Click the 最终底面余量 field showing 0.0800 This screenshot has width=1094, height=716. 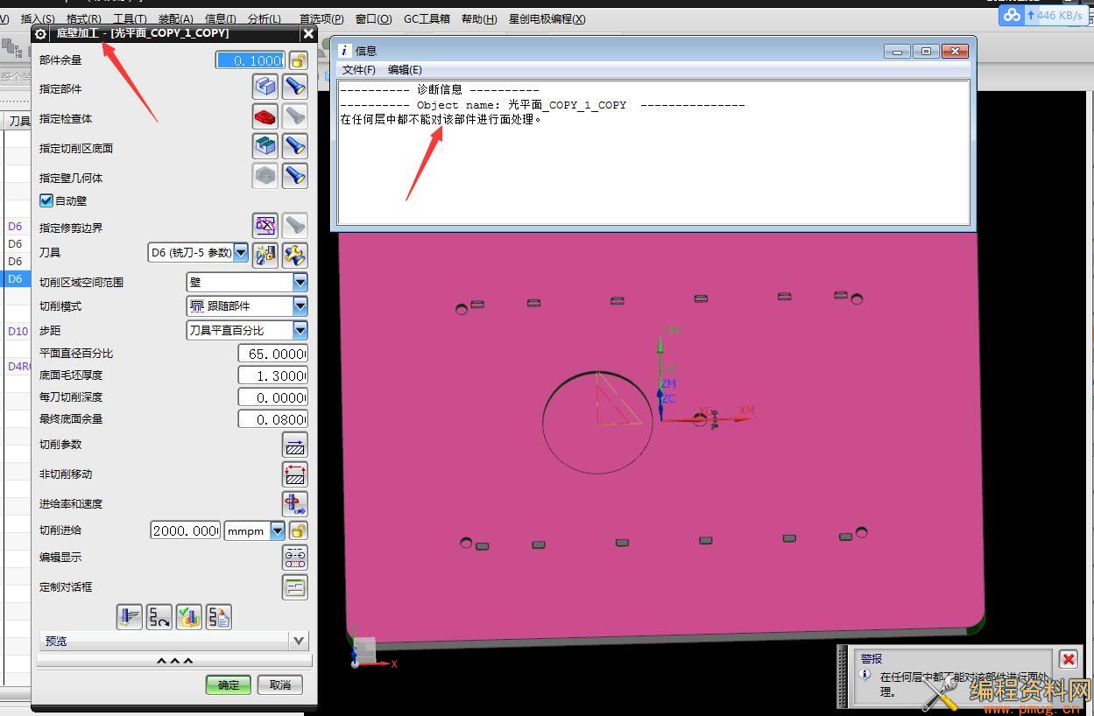[272, 419]
